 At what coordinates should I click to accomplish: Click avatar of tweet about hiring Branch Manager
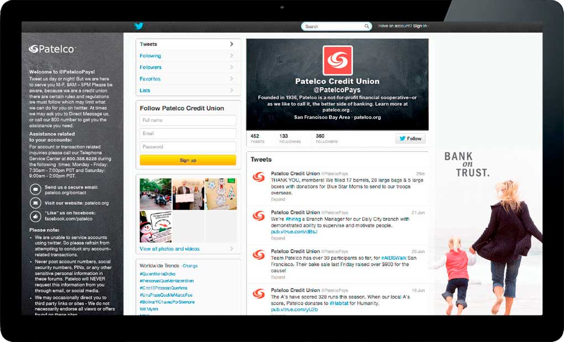click(258, 216)
